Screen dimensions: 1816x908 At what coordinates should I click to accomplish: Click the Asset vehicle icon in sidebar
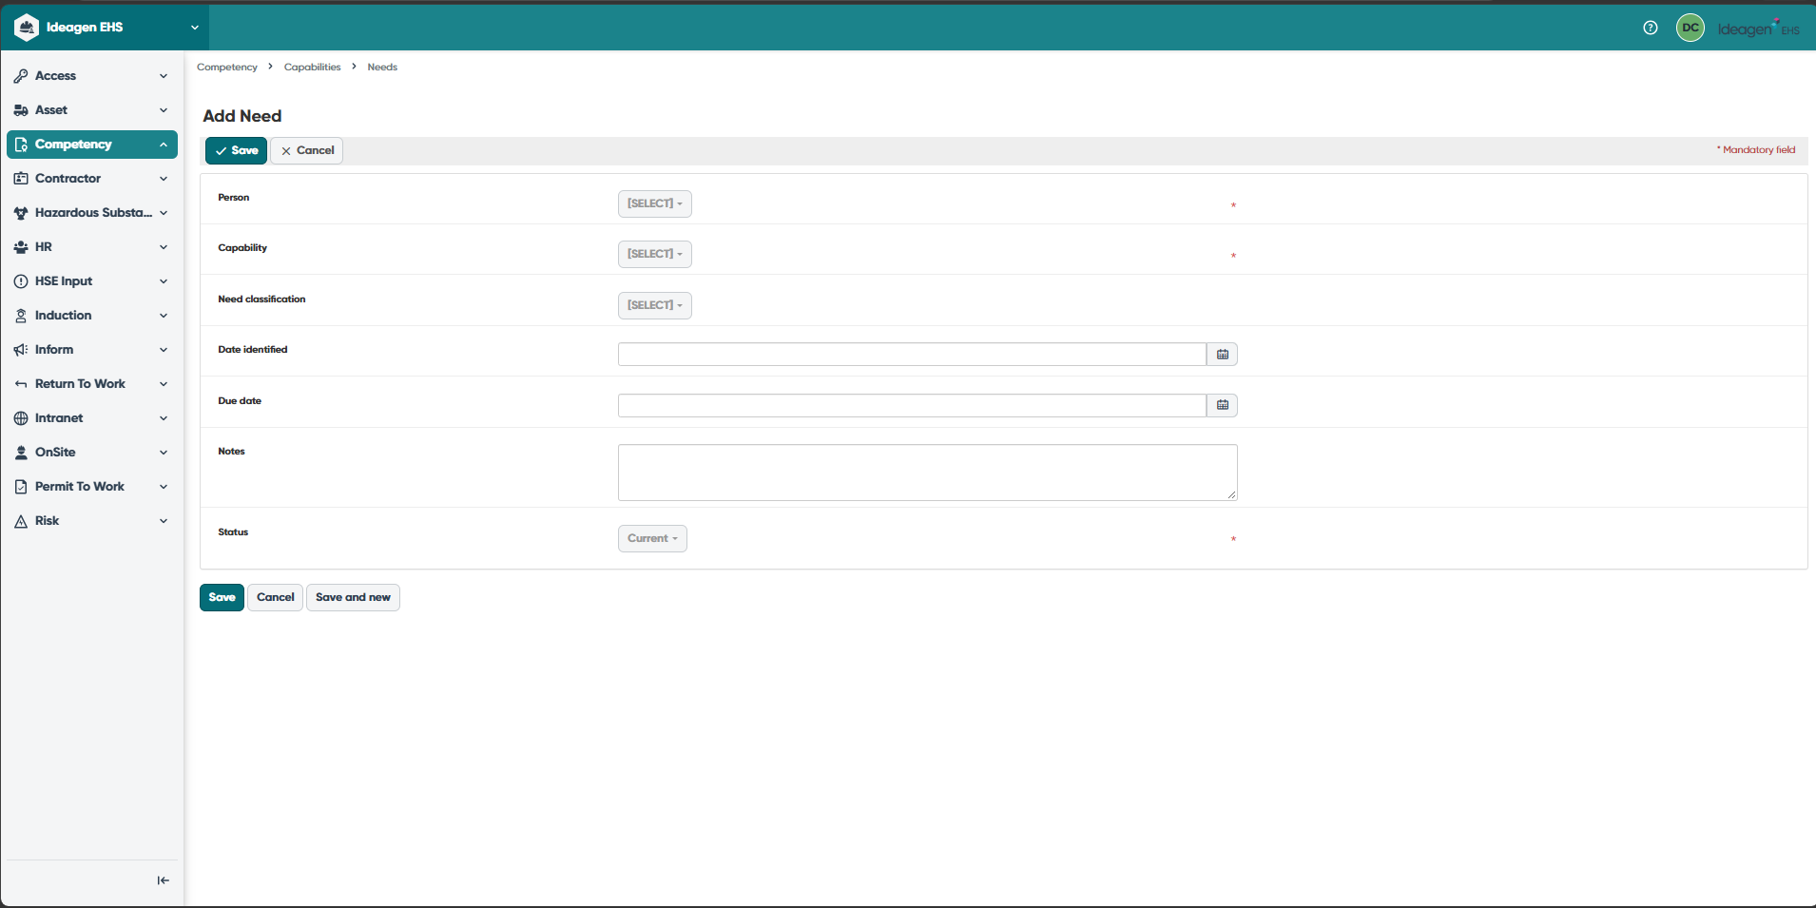(21, 110)
